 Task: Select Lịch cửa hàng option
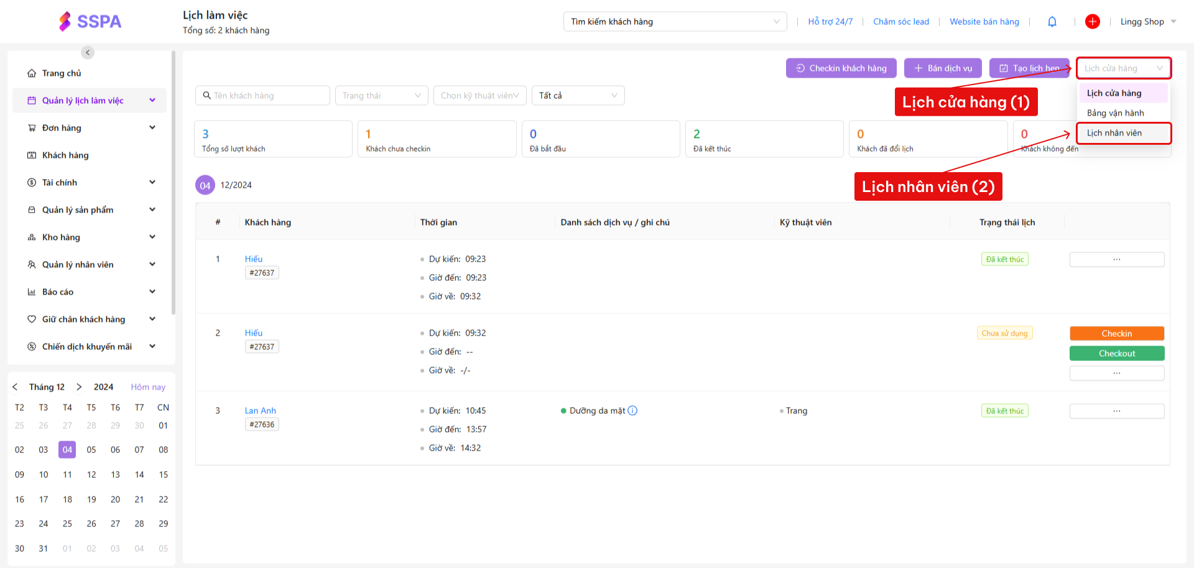tap(1124, 93)
